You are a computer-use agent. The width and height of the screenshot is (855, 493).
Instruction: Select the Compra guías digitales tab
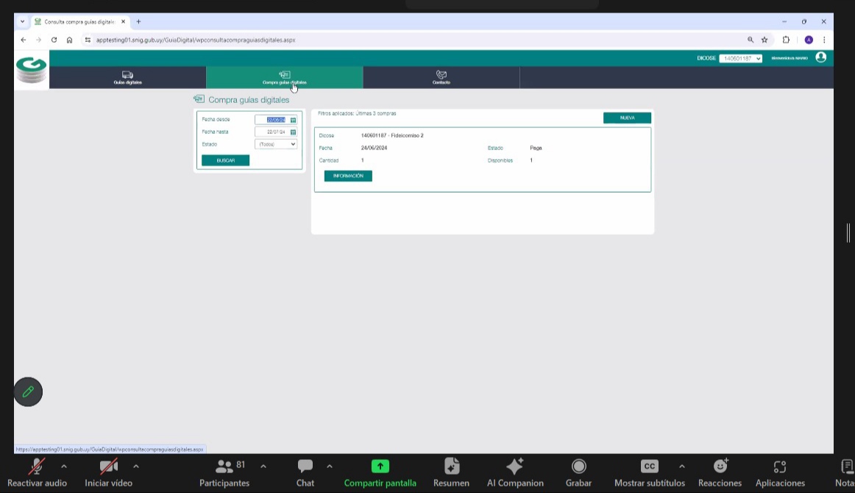click(x=285, y=77)
